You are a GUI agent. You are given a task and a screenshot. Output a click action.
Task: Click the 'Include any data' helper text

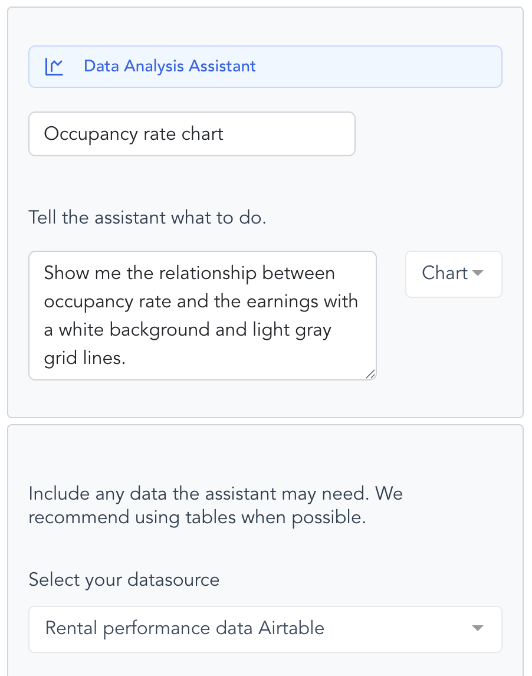(x=215, y=506)
